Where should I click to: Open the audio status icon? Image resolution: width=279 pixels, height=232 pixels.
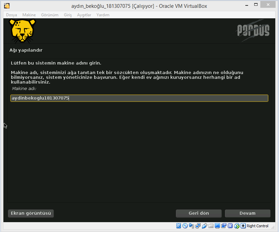(x=191, y=226)
